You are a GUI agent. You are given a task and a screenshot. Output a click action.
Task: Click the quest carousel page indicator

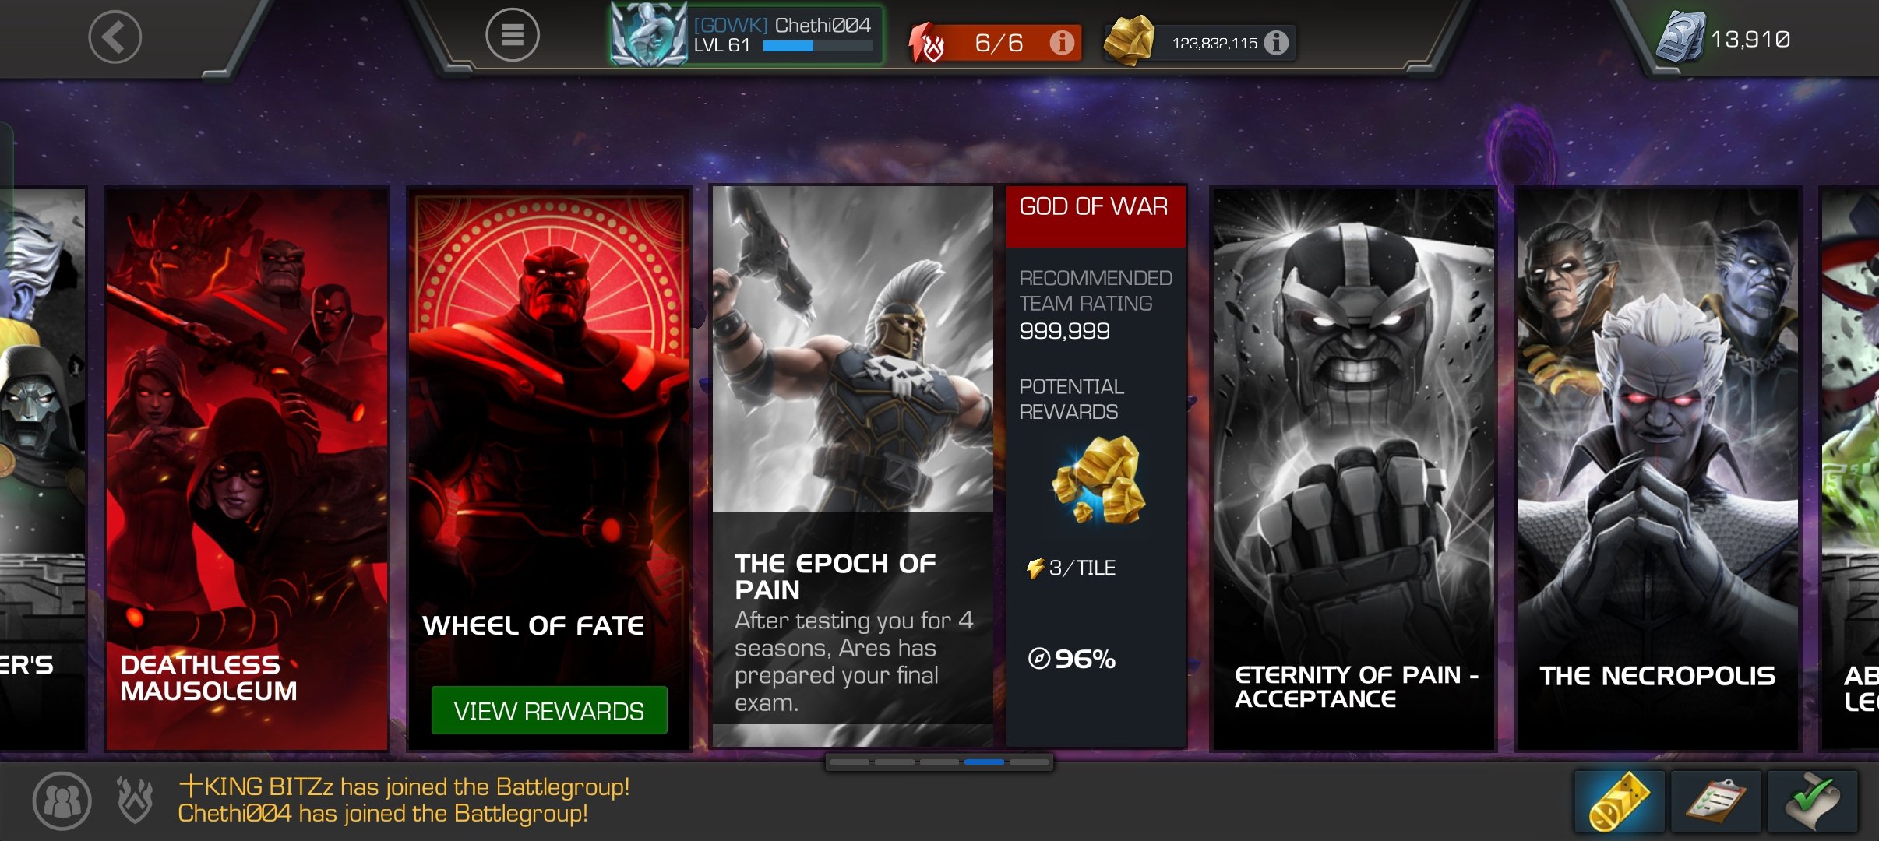tap(939, 762)
